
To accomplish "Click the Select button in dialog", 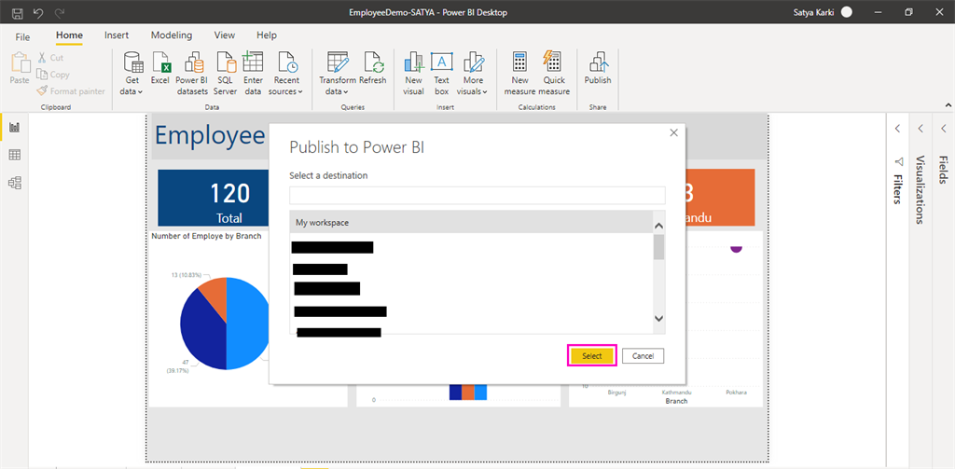I will coord(592,355).
